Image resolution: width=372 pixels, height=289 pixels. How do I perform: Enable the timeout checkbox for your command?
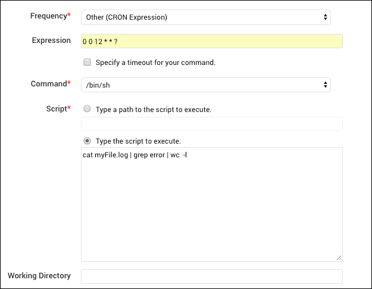click(87, 62)
